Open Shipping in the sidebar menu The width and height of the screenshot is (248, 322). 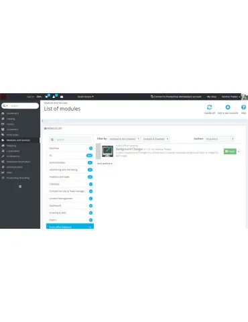11,146
